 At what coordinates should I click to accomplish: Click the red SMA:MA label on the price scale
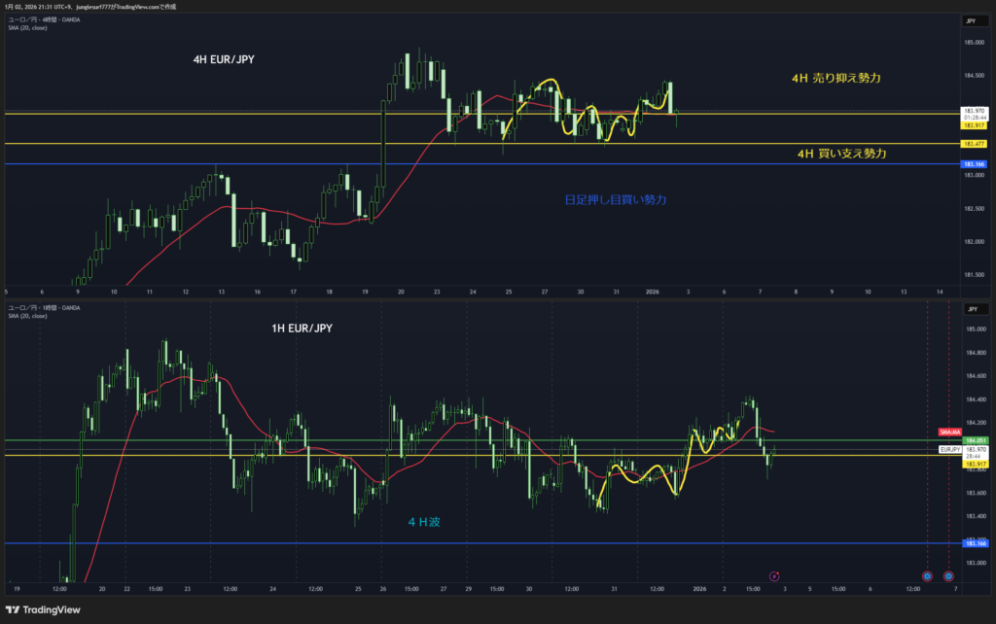point(949,432)
